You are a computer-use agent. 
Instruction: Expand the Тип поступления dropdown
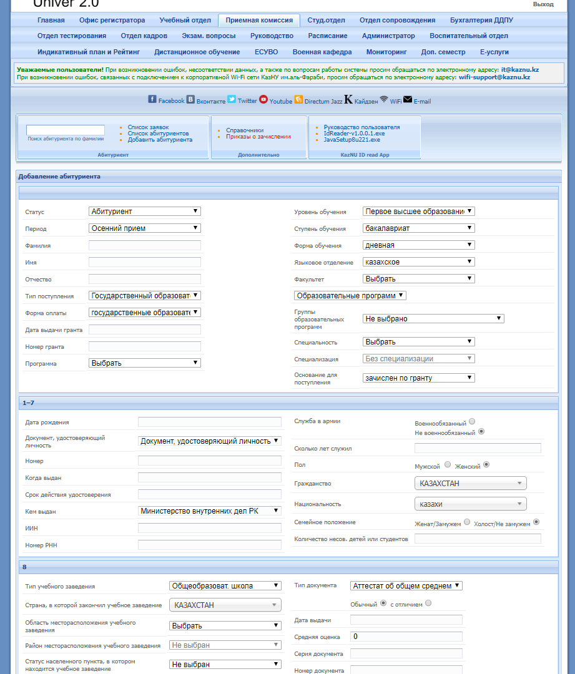pyautogui.click(x=144, y=295)
